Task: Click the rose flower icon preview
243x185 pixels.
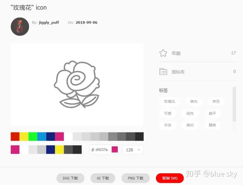Action: [77, 84]
